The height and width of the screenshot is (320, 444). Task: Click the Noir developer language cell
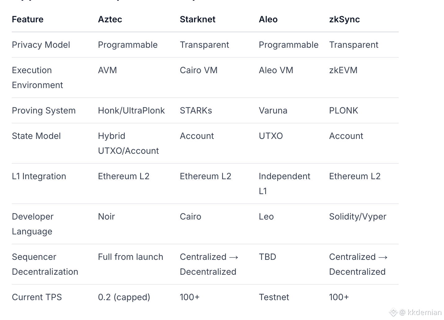point(106,216)
